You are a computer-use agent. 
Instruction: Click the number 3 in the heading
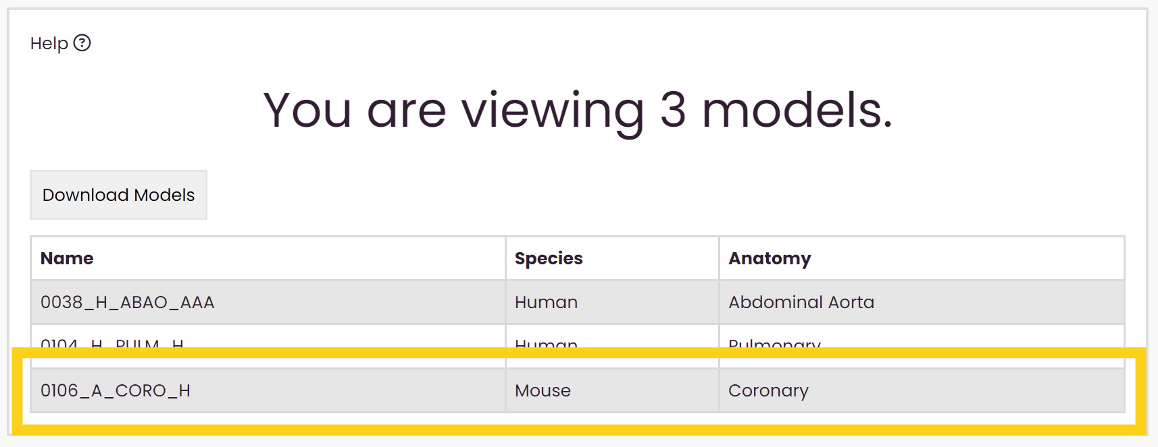click(672, 110)
